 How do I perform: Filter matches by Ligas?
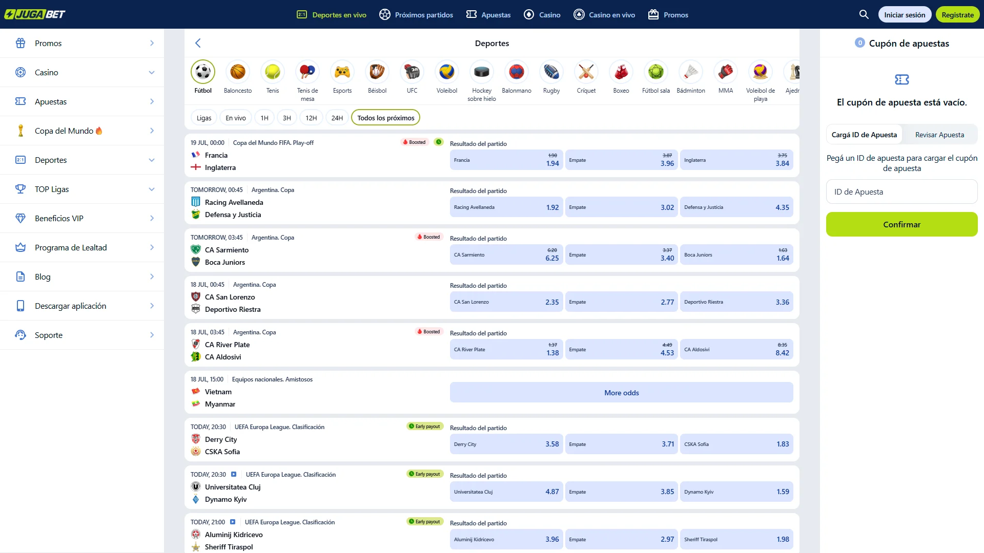pyautogui.click(x=204, y=118)
